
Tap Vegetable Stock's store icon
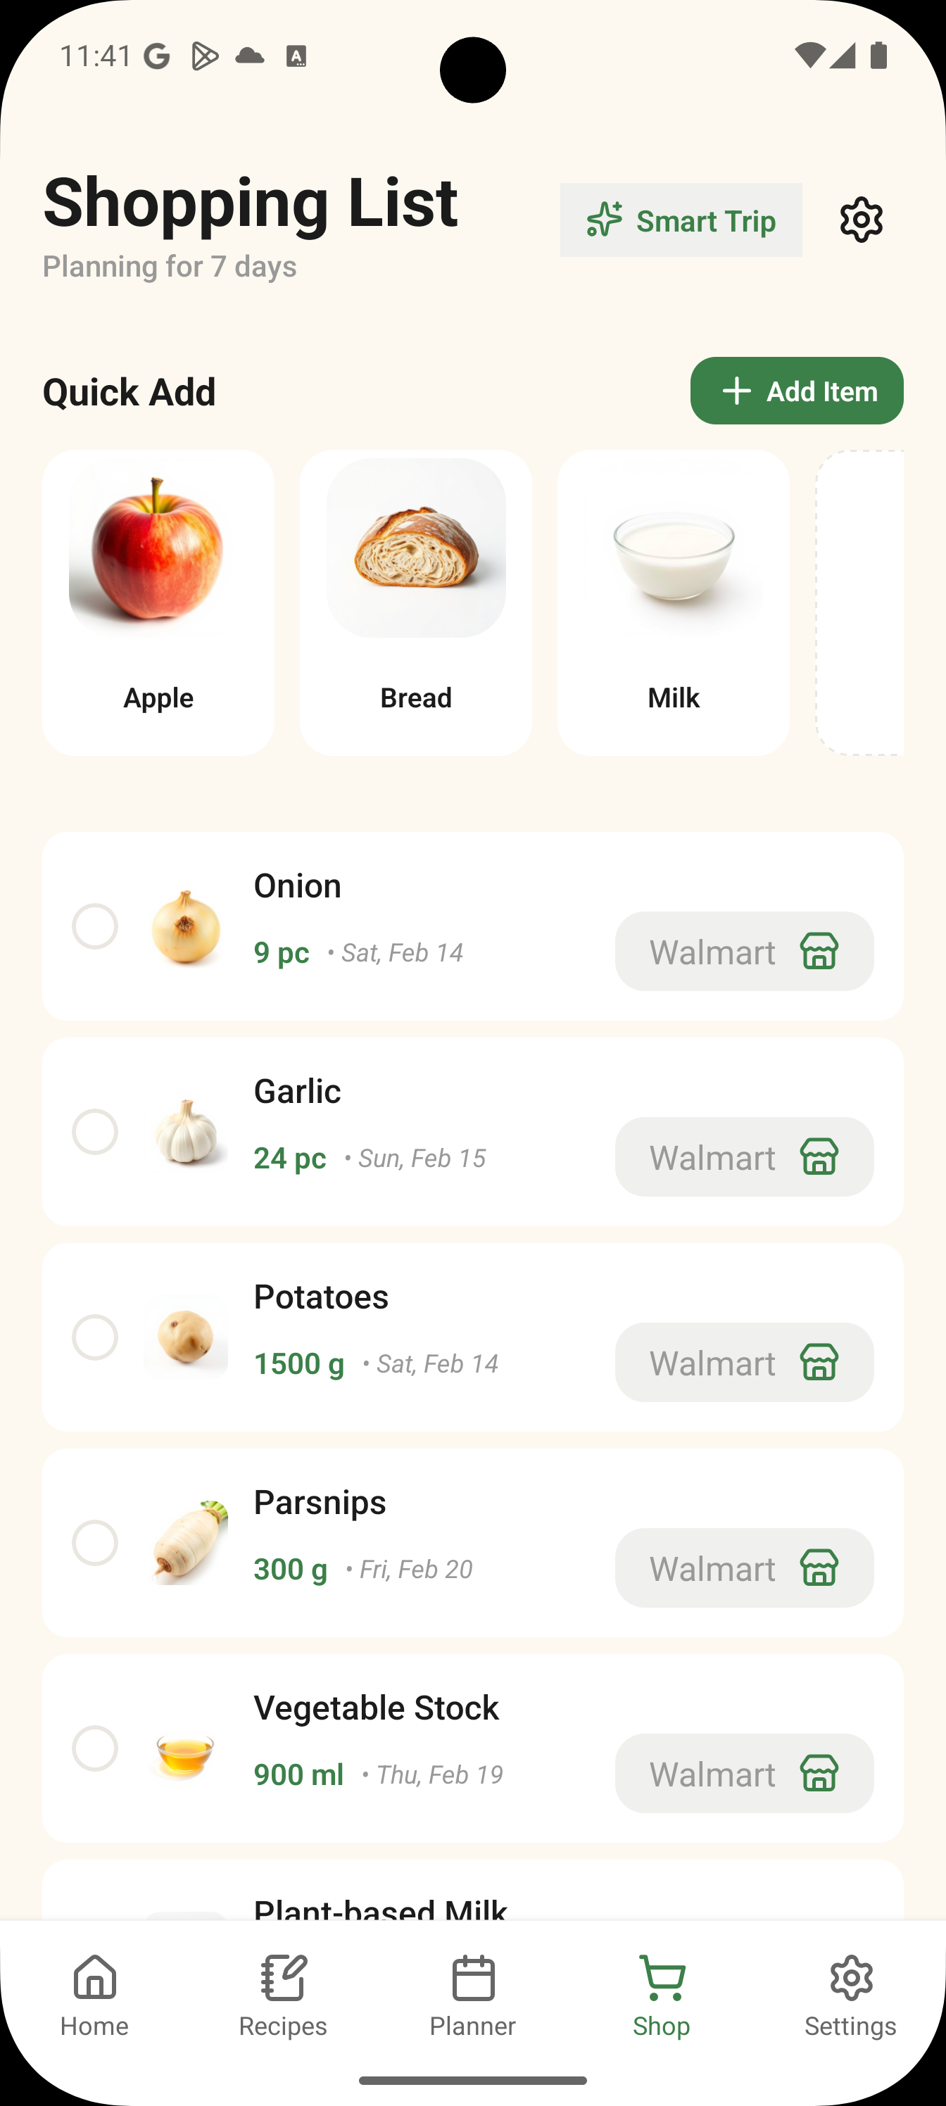tap(819, 1774)
